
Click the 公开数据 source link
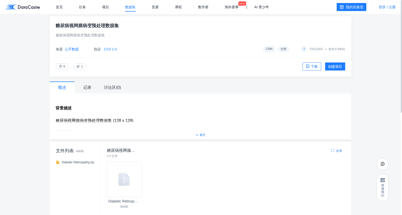click(x=72, y=49)
